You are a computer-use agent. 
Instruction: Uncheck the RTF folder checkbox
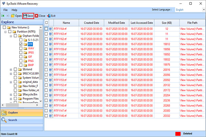click(21, 44)
